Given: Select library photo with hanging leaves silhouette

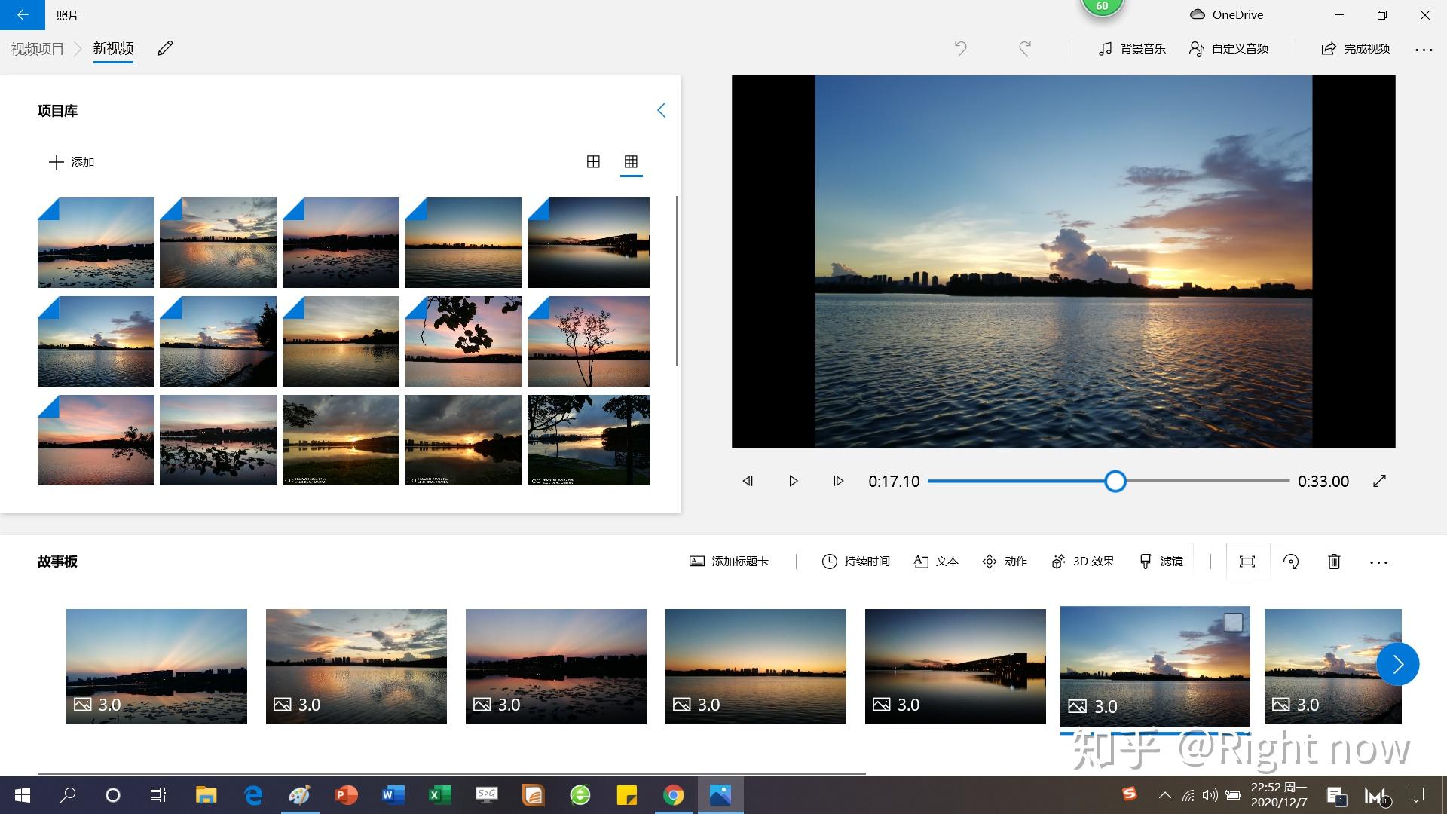Looking at the screenshot, I should tap(463, 341).
